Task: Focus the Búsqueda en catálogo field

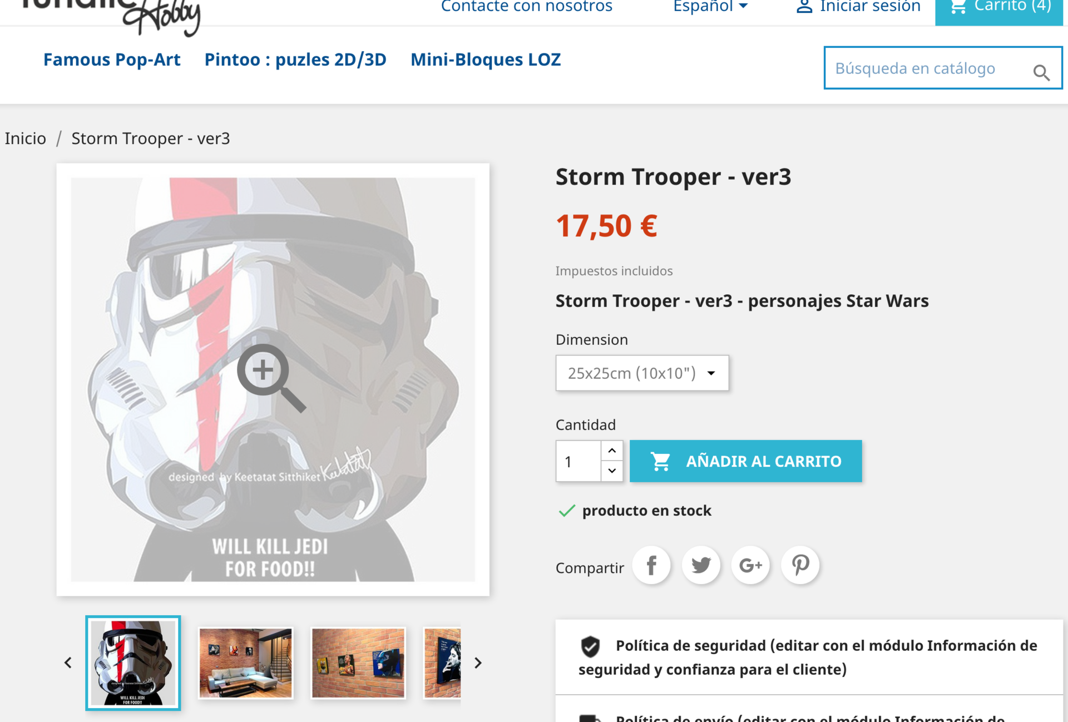Action: 927,68
